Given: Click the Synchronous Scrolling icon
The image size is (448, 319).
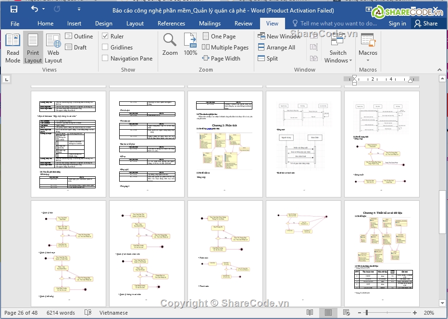Looking at the screenshot, I should pyautogui.click(x=314, y=47).
